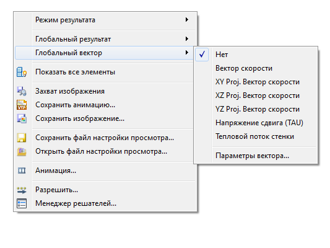Open Менеджер решателей...
Image resolution: width=330 pixels, height=248 pixels.
tap(105, 203)
